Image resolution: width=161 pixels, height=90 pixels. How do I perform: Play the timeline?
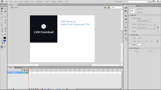[x=33, y=89]
